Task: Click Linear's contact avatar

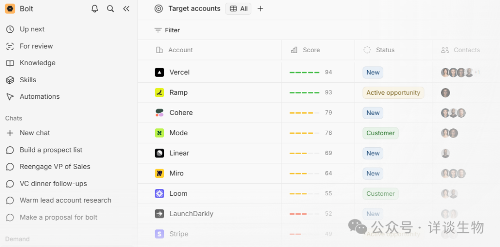Action: (445, 153)
